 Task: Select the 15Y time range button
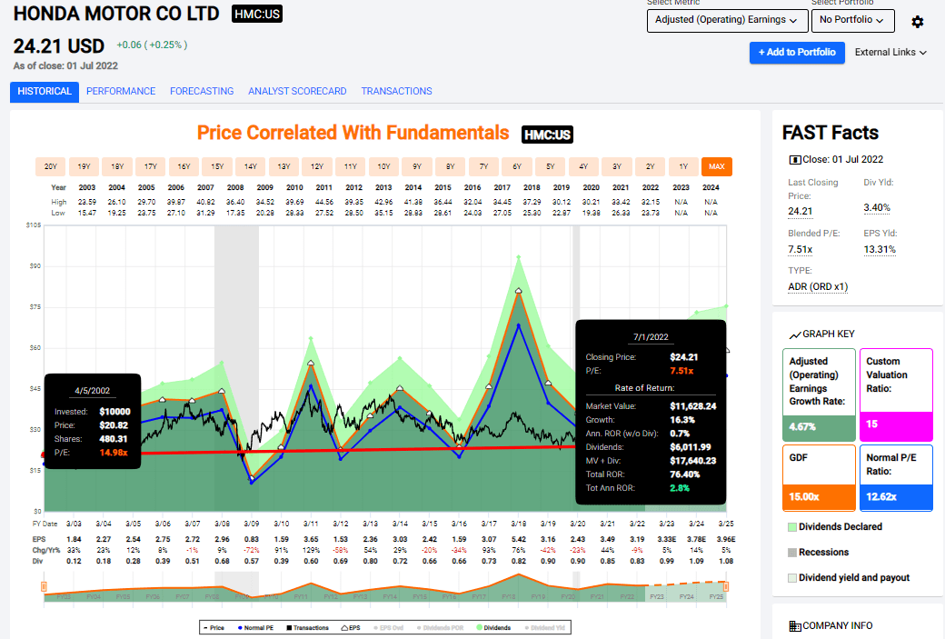point(217,167)
